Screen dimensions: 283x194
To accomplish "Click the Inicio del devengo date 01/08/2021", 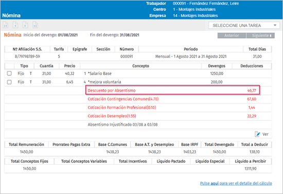I will point(68,35).
